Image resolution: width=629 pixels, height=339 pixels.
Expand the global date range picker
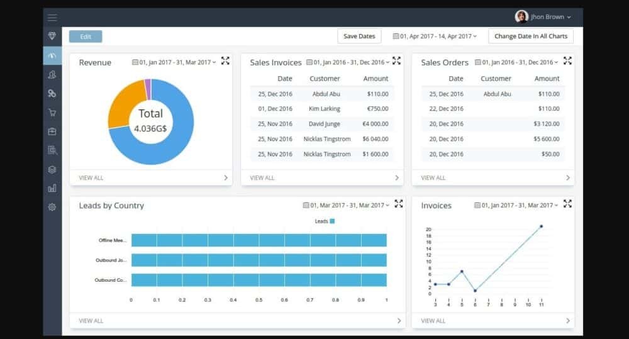[435, 36]
